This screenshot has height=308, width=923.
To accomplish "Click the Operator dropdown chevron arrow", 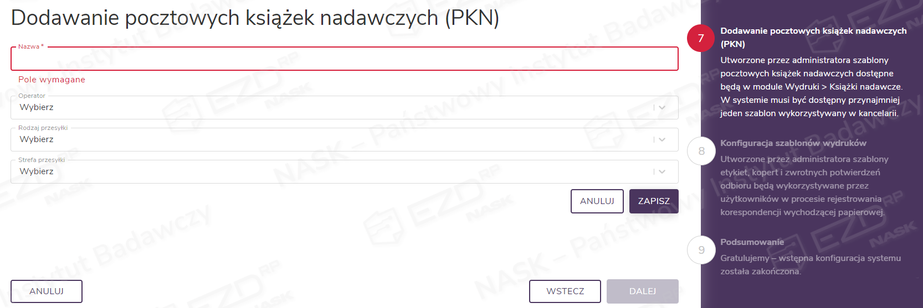I will 662,108.
